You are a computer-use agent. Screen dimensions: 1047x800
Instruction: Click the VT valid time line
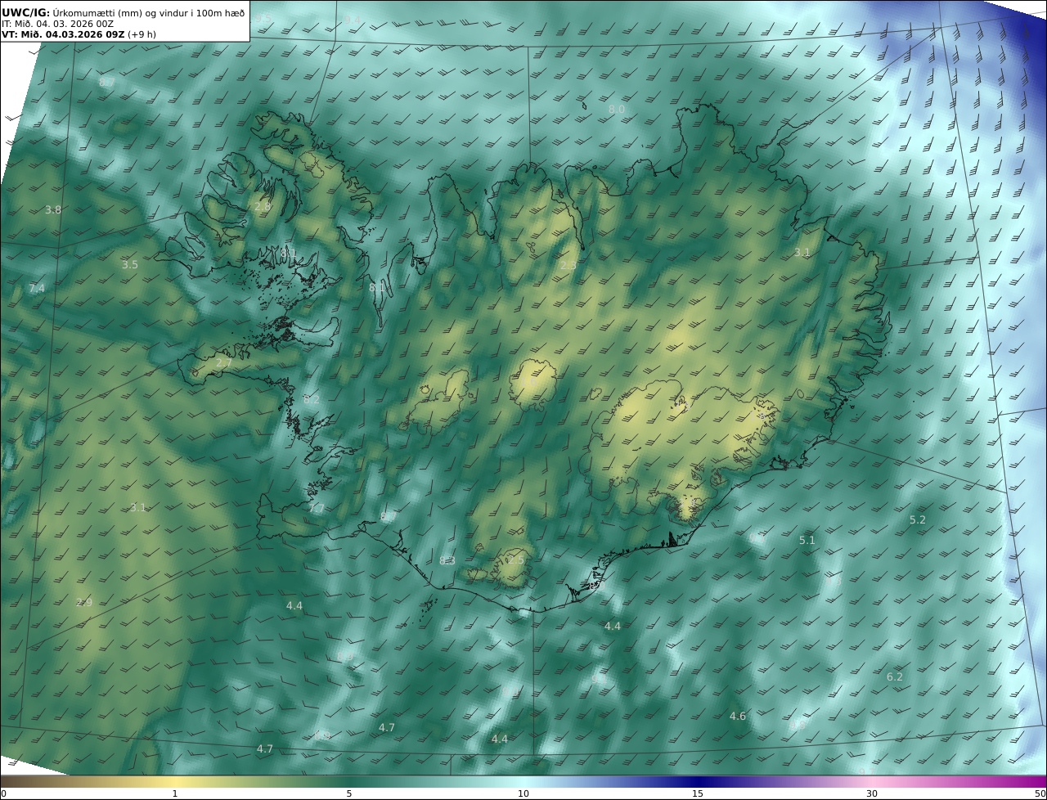(x=79, y=34)
